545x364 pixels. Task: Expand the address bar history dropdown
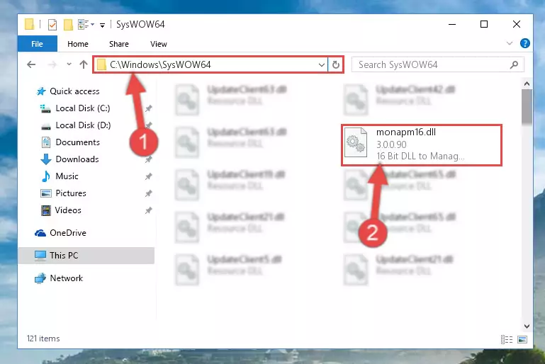point(322,64)
